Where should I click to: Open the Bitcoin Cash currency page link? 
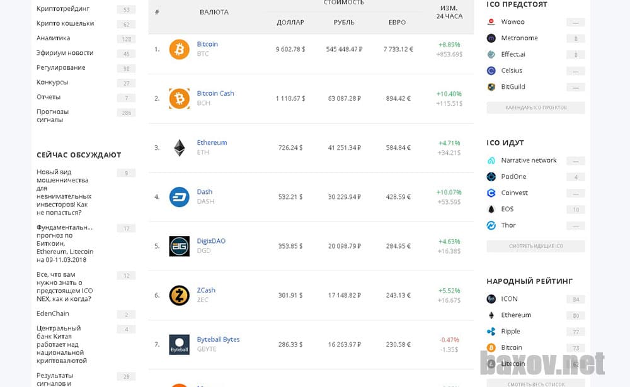215,93
